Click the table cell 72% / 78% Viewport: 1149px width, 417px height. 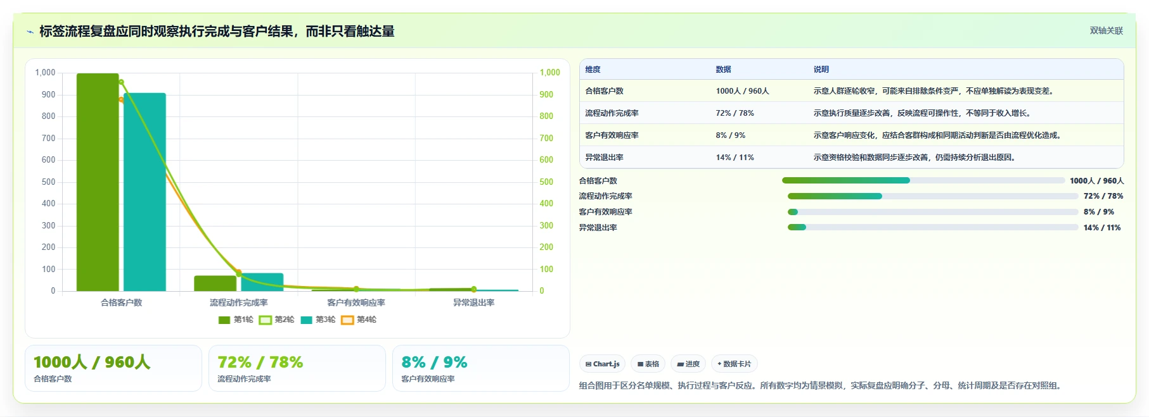click(x=735, y=113)
